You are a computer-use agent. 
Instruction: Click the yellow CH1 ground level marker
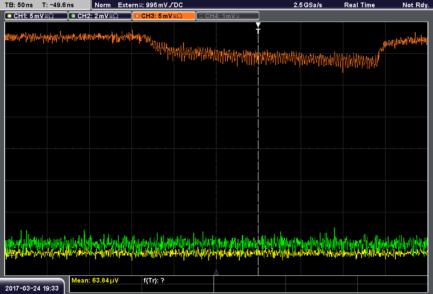(11, 253)
